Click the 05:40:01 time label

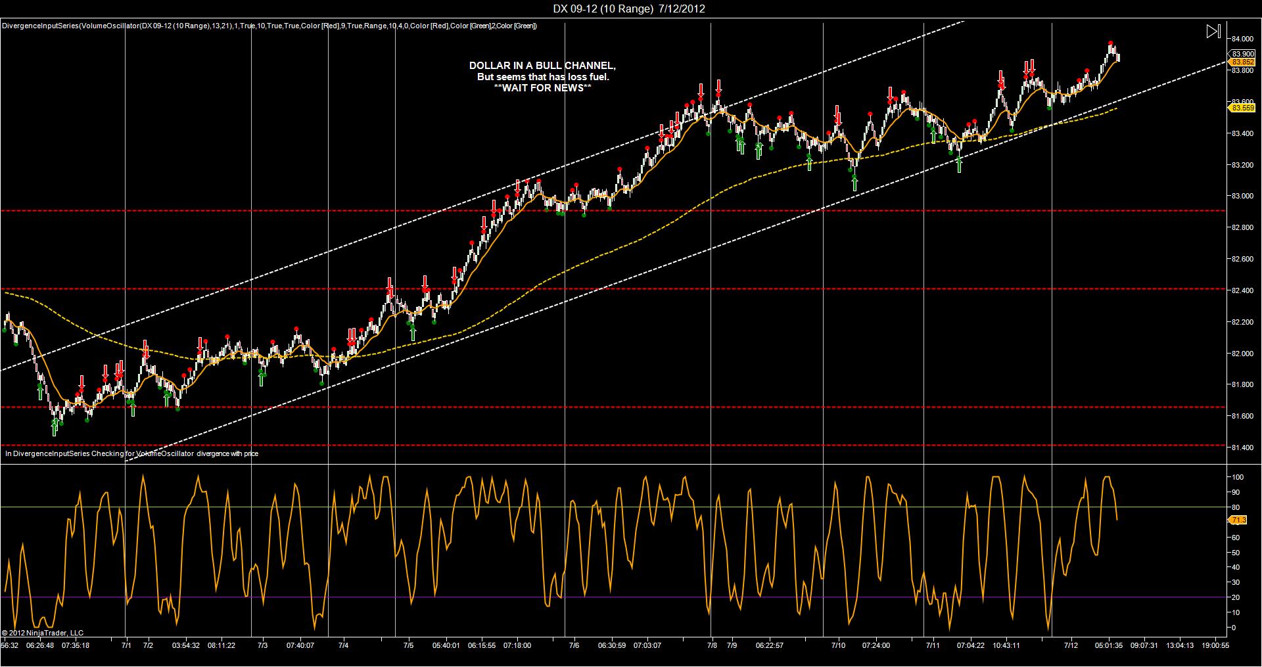(x=446, y=645)
